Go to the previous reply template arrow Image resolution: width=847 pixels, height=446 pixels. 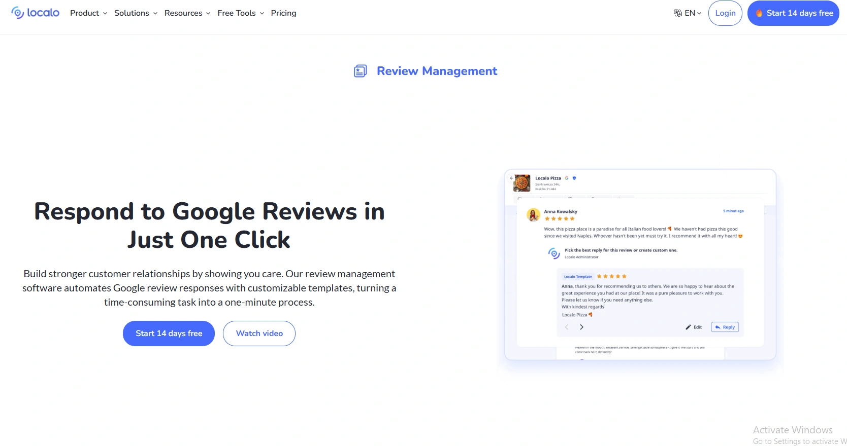(567, 327)
